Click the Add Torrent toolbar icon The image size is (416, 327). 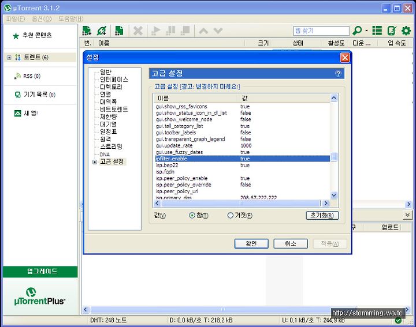pyautogui.click(x=87, y=31)
